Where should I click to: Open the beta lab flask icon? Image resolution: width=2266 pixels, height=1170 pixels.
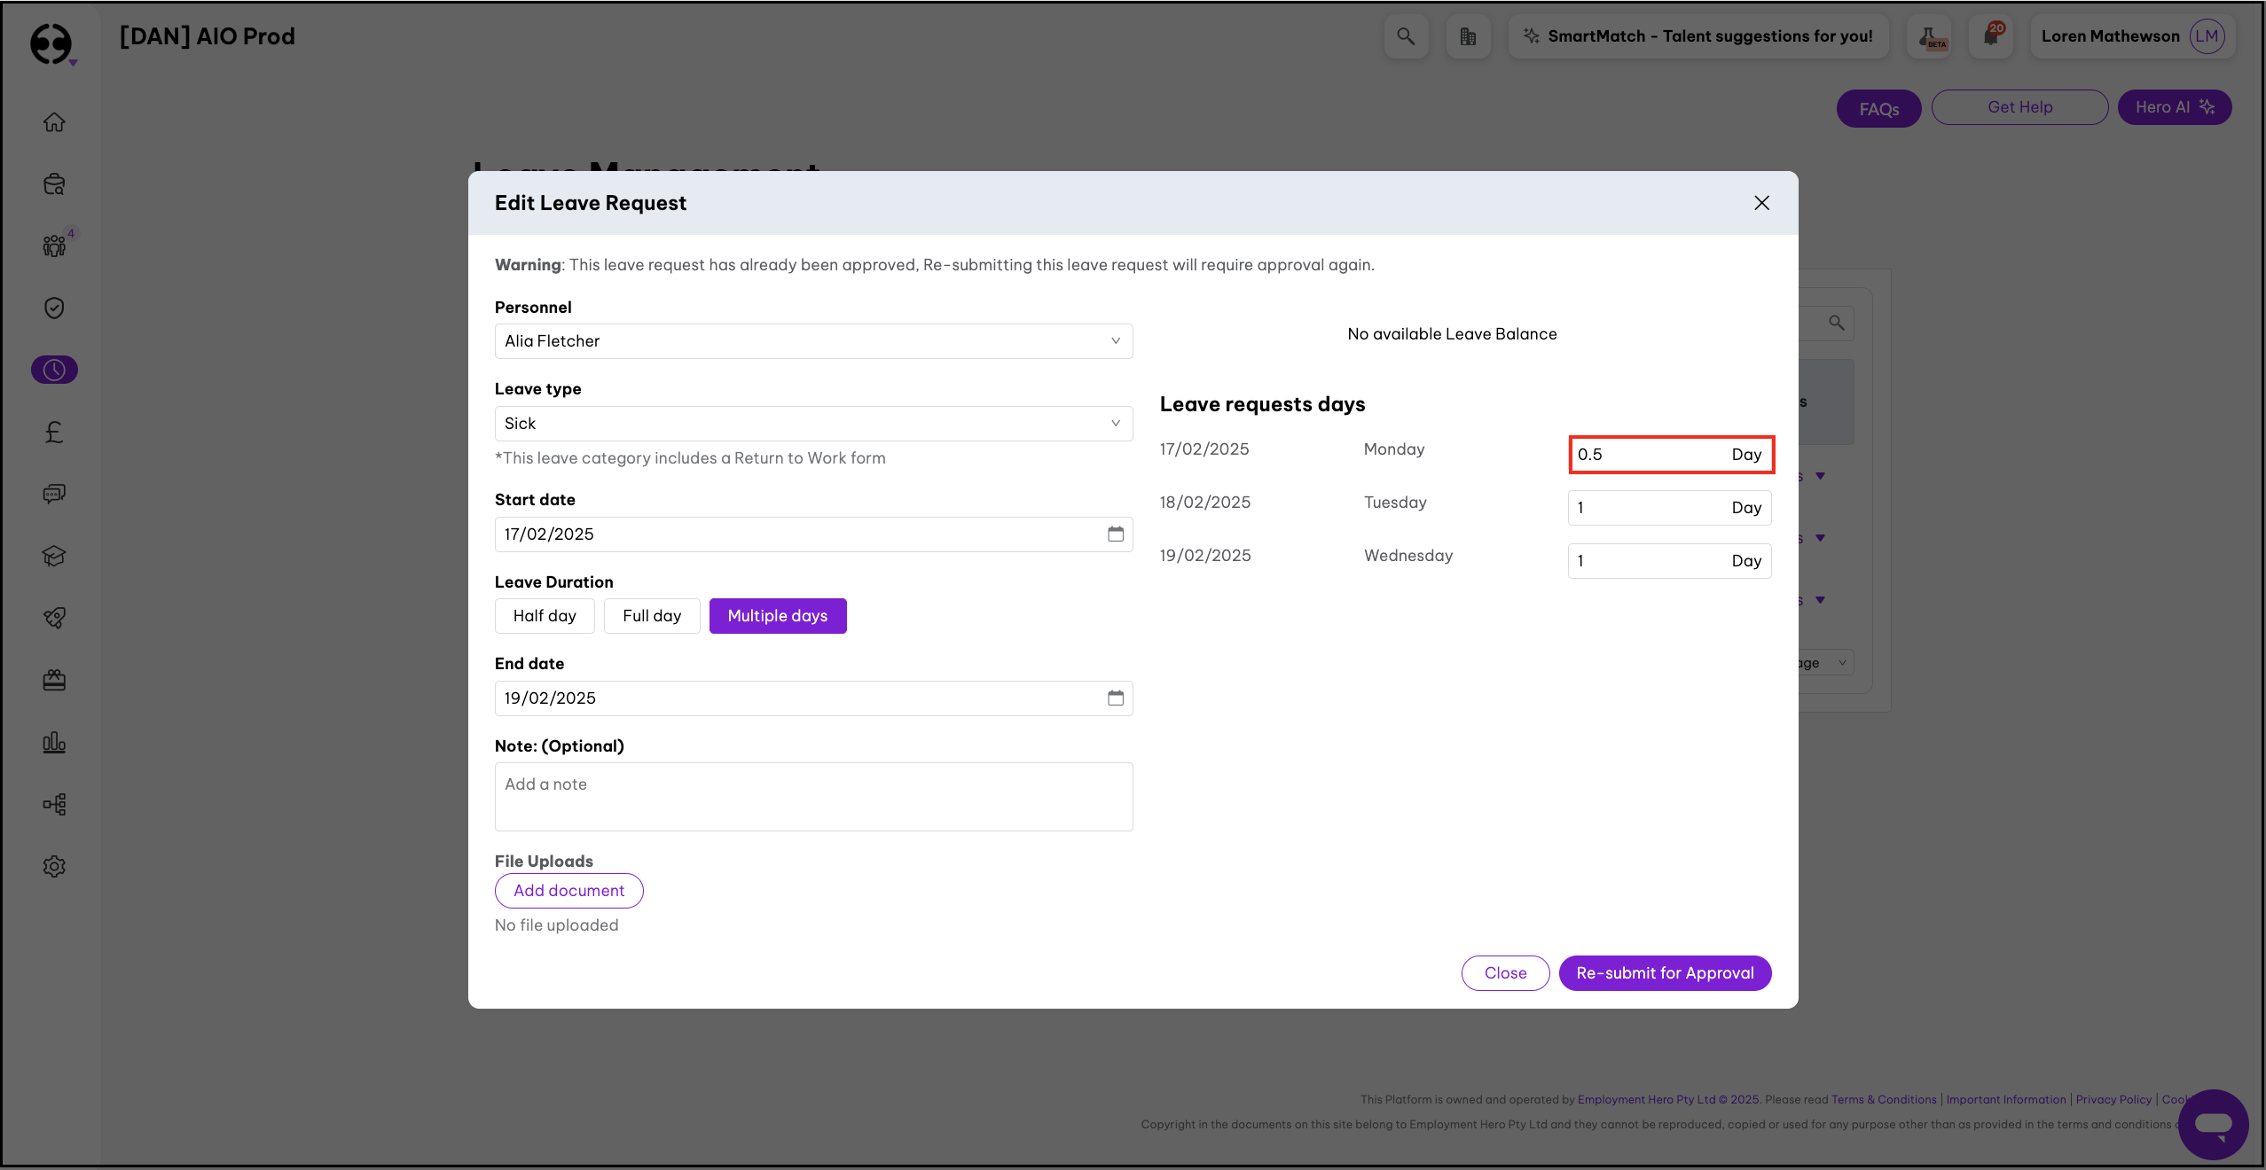pyautogui.click(x=1929, y=36)
